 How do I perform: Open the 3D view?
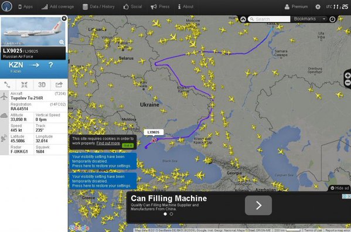tap(42, 85)
